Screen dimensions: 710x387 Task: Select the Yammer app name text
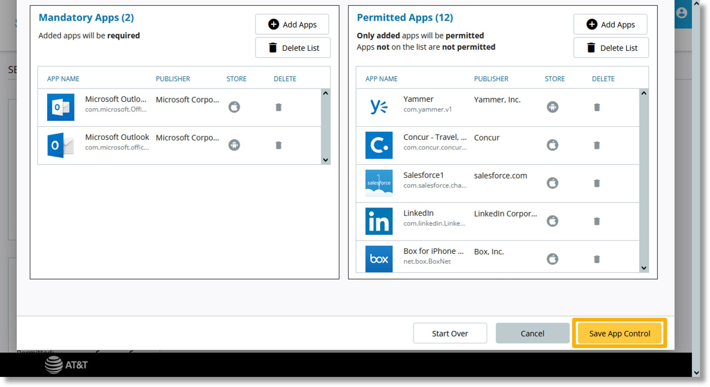click(418, 99)
